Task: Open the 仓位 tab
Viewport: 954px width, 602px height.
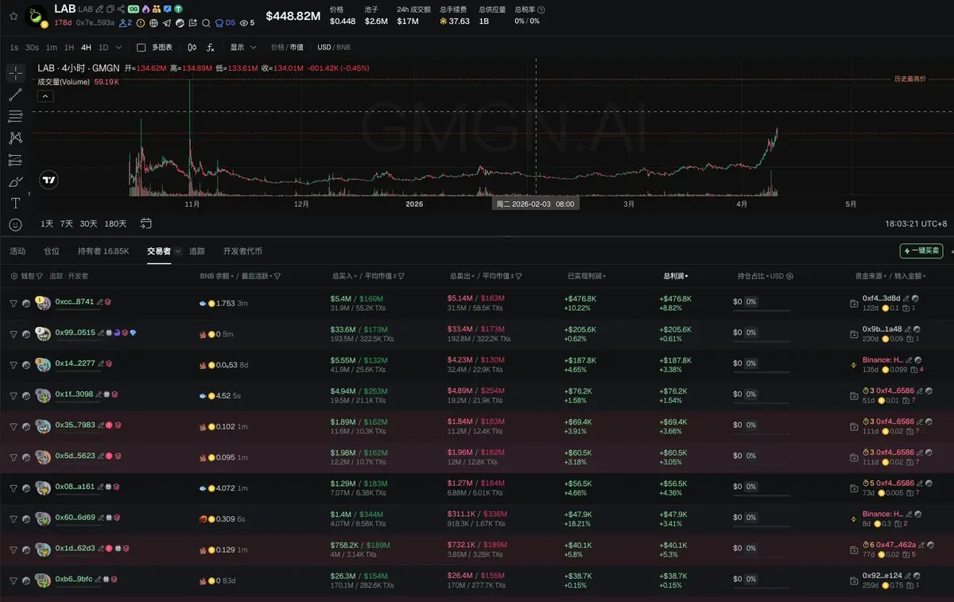Action: pyautogui.click(x=52, y=251)
